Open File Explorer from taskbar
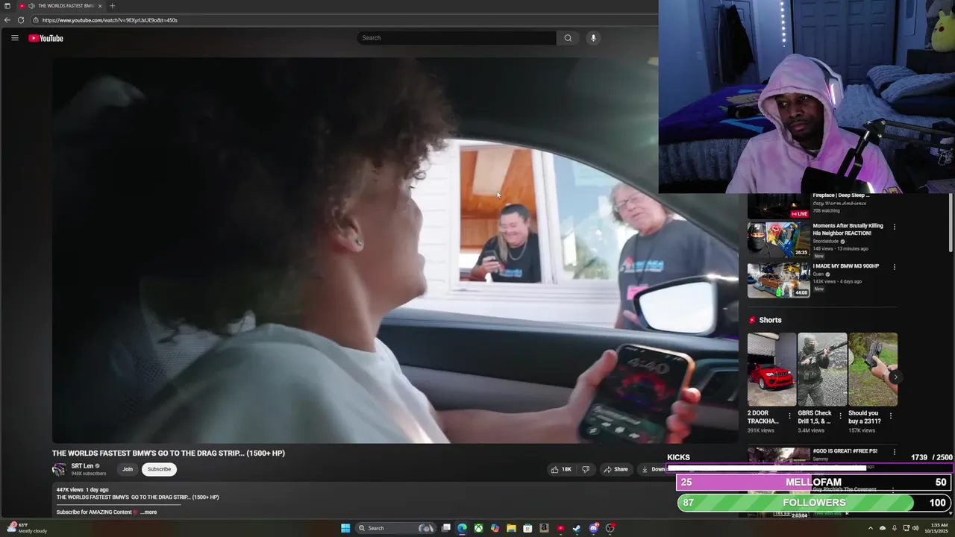Viewport: 955px width, 537px height. coord(511,528)
